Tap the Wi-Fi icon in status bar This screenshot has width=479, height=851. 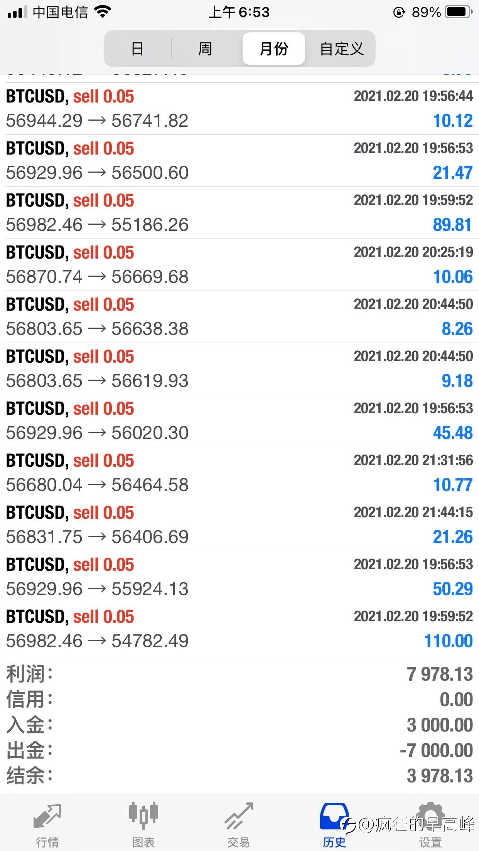103,12
